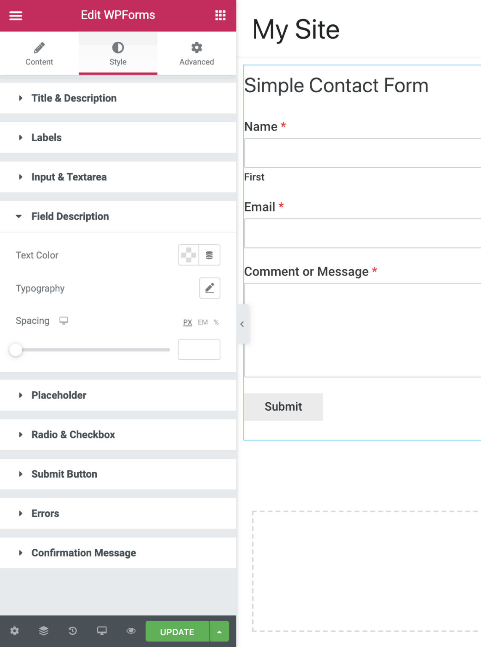Pick the Text Color swatch
Image resolution: width=481 pixels, height=647 pixels.
(x=189, y=255)
